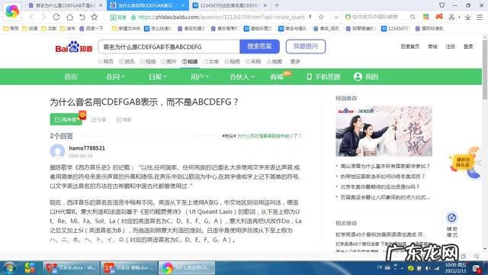The image size is (488, 275).
Task: Select the 文库 search category
Action: click(x=211, y=62)
